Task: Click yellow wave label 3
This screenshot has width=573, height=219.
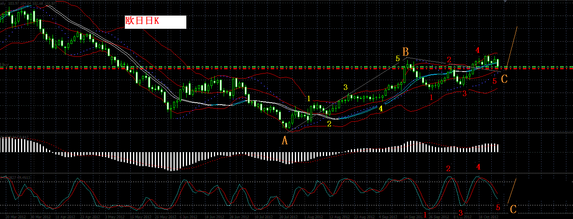Action: (345, 87)
